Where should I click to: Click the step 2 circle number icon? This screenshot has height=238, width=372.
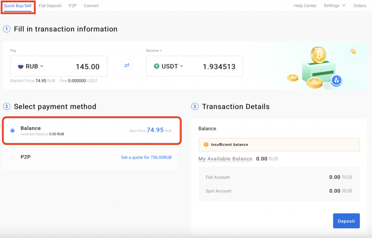pyautogui.click(x=7, y=107)
